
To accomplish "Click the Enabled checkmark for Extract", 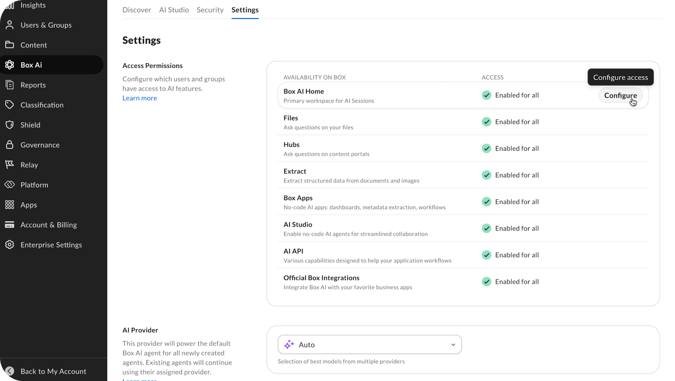I will pos(486,175).
